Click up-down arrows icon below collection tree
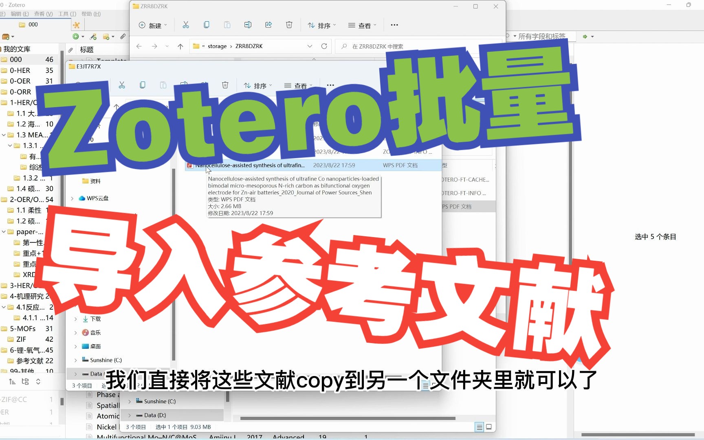The height and width of the screenshot is (440, 704). click(x=38, y=382)
